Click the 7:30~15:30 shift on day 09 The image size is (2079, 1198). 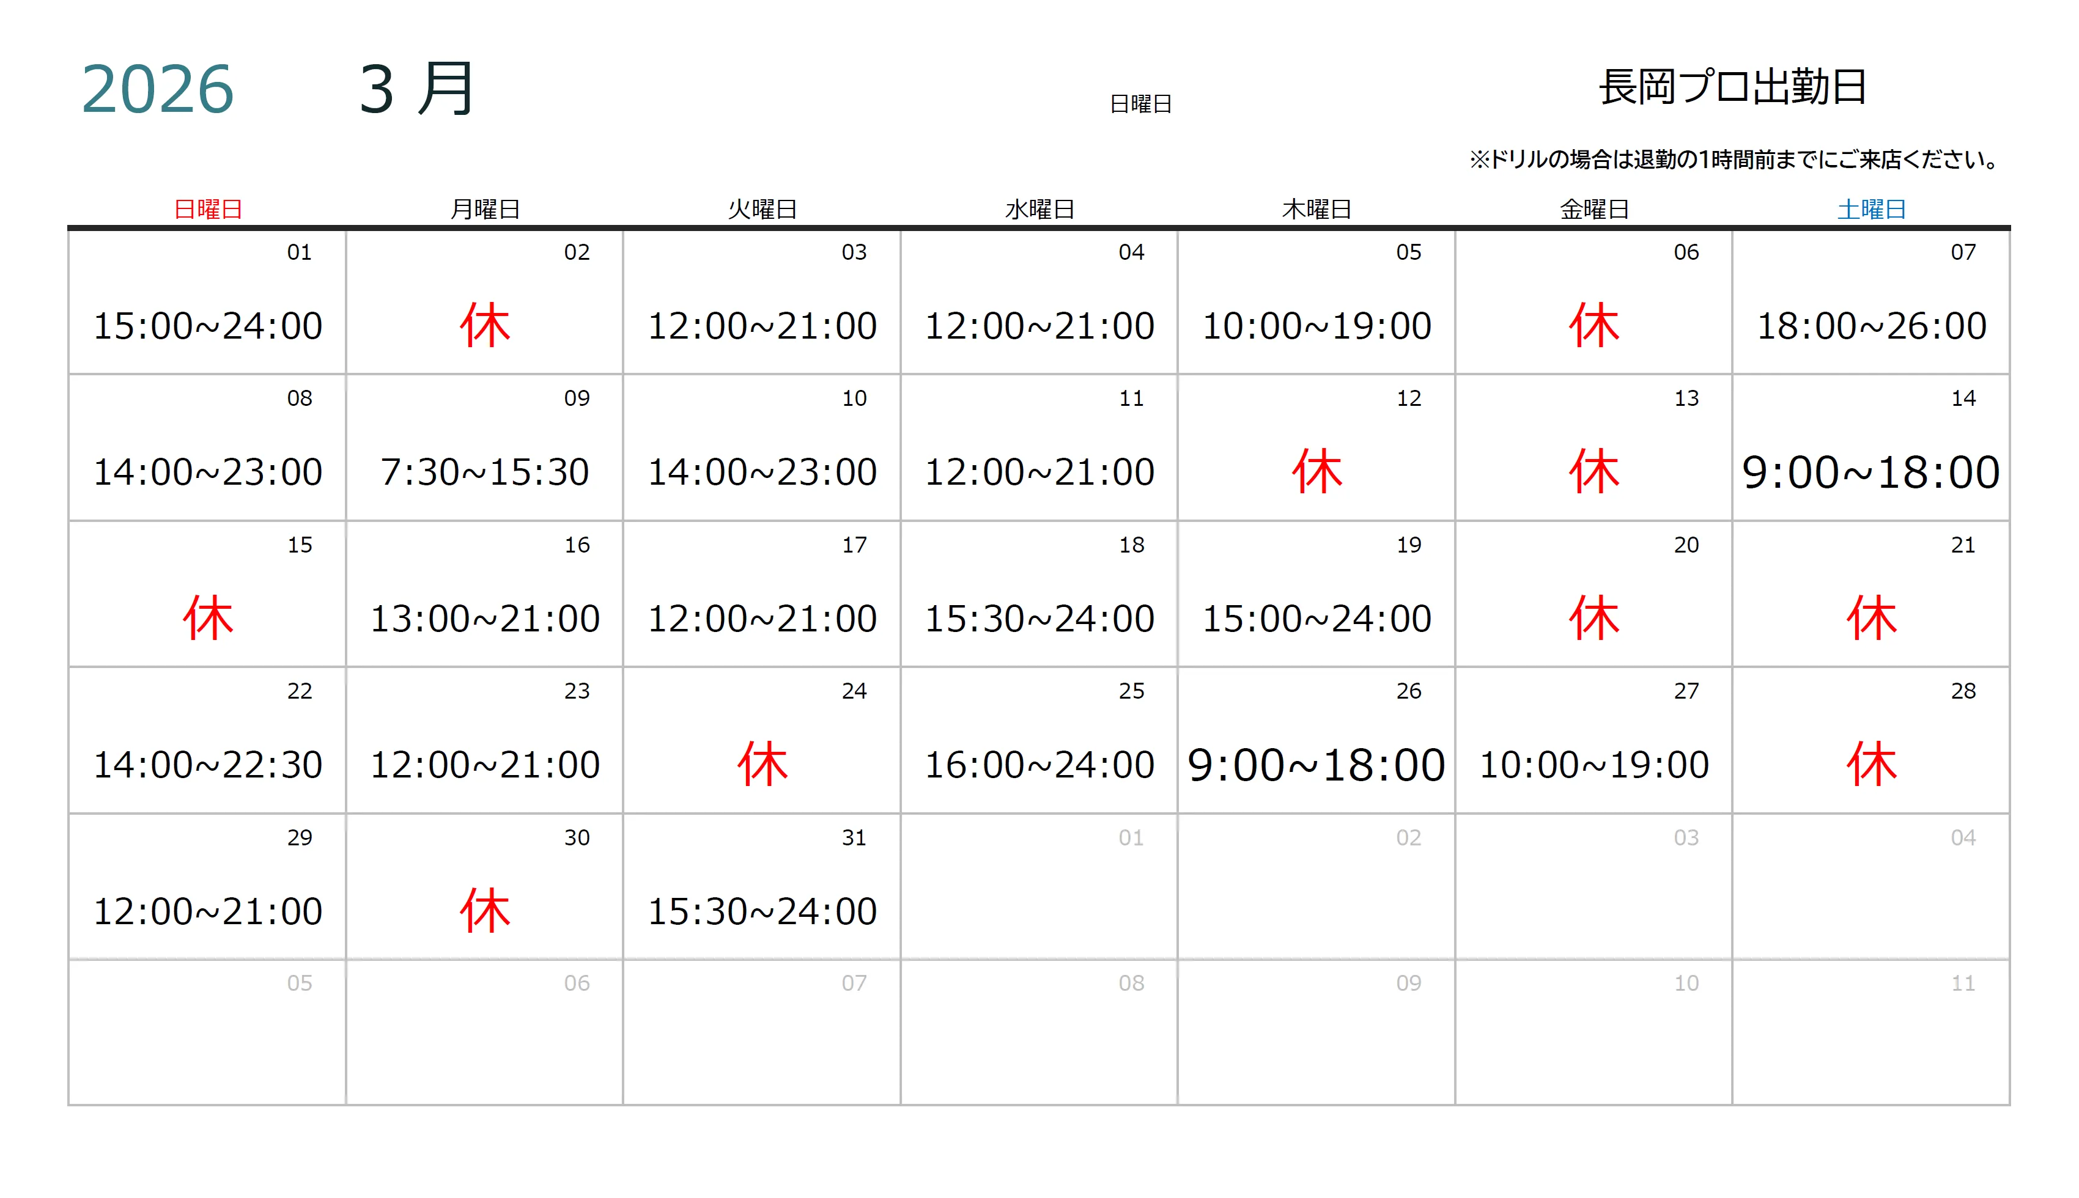pos(485,472)
